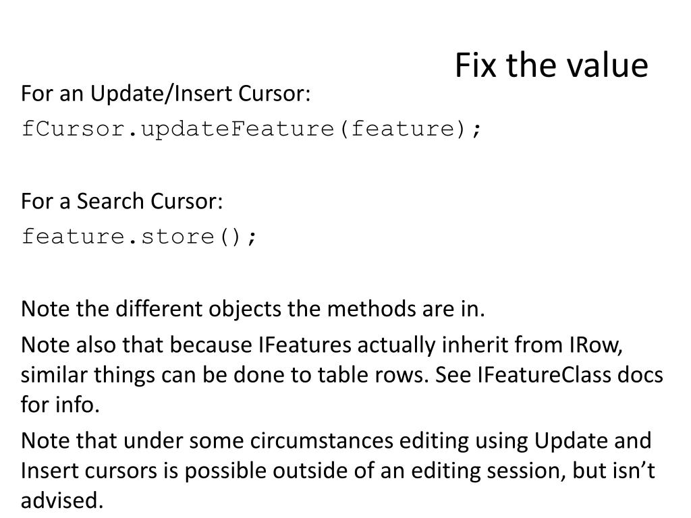
Task: Click the 'For an Update/Insert Cursor:' heading
Action: pyautogui.click(x=166, y=94)
